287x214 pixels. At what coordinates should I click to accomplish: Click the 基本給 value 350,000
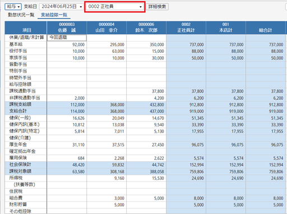(x=157, y=44)
